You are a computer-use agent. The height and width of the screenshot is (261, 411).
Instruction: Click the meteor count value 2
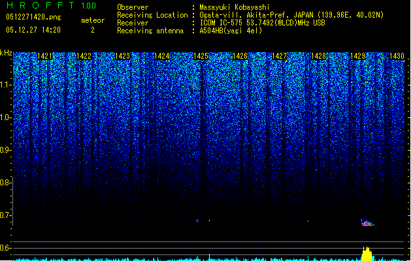click(x=93, y=30)
